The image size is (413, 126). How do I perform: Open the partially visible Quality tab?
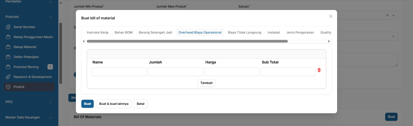pos(326,32)
